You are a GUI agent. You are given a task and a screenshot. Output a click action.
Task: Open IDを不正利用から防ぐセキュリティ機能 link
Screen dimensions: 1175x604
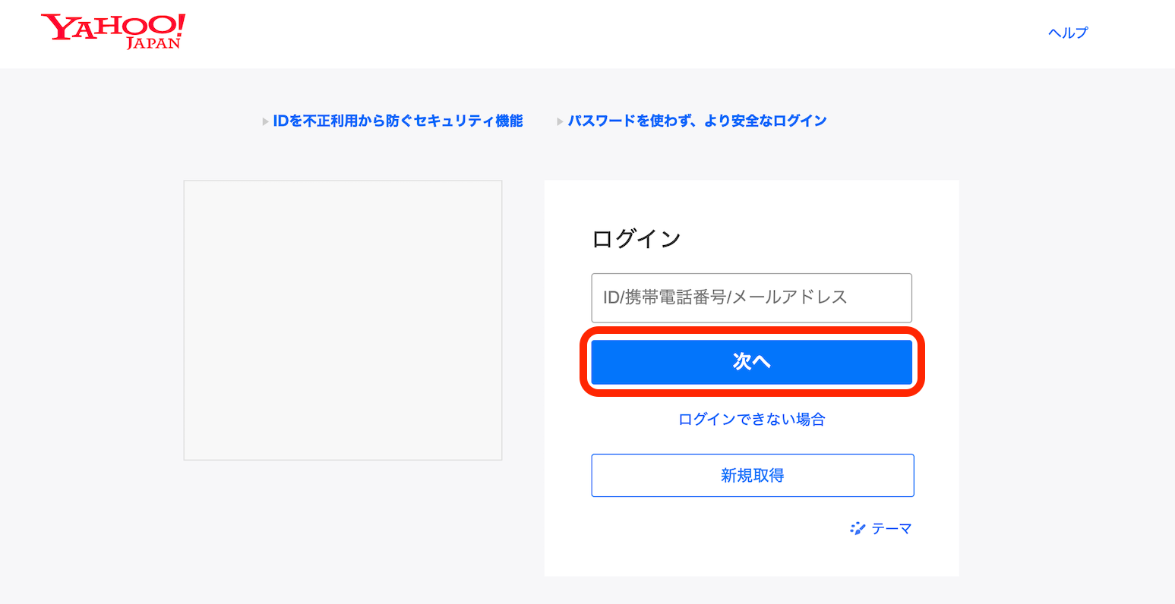click(x=398, y=121)
